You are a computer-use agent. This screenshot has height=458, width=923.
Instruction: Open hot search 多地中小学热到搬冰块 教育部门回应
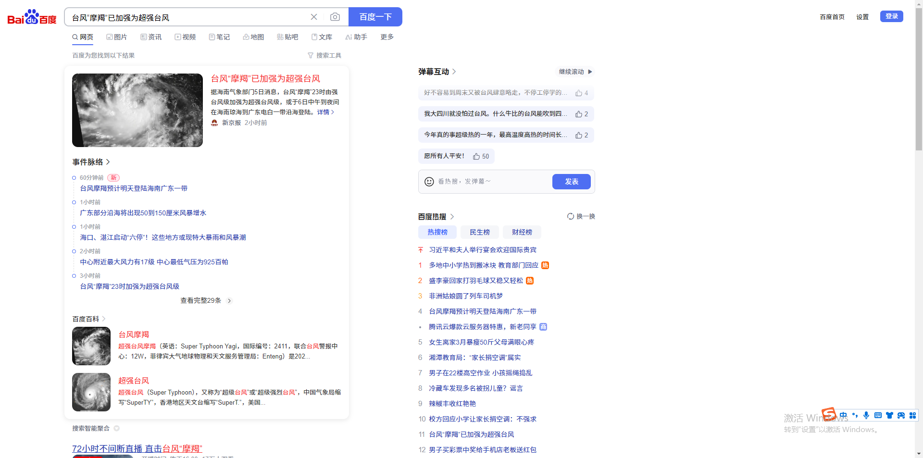tap(484, 265)
